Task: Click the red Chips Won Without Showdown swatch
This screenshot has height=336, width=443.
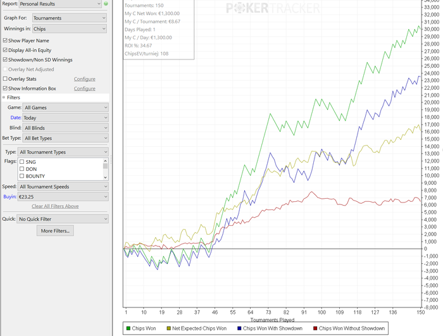Action: pos(315,328)
